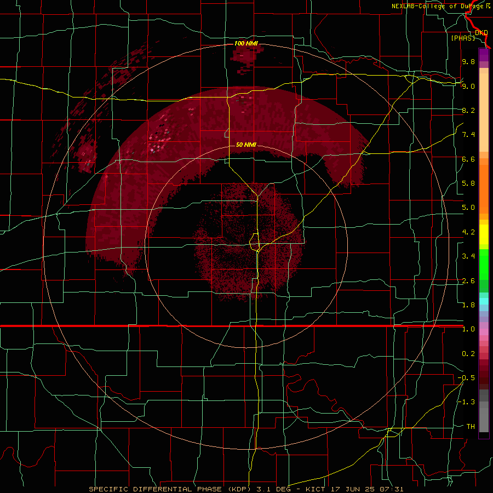This screenshot has height=493, width=493.
Task: Click the 9.8 value on the color scale
Action: pyautogui.click(x=468, y=61)
